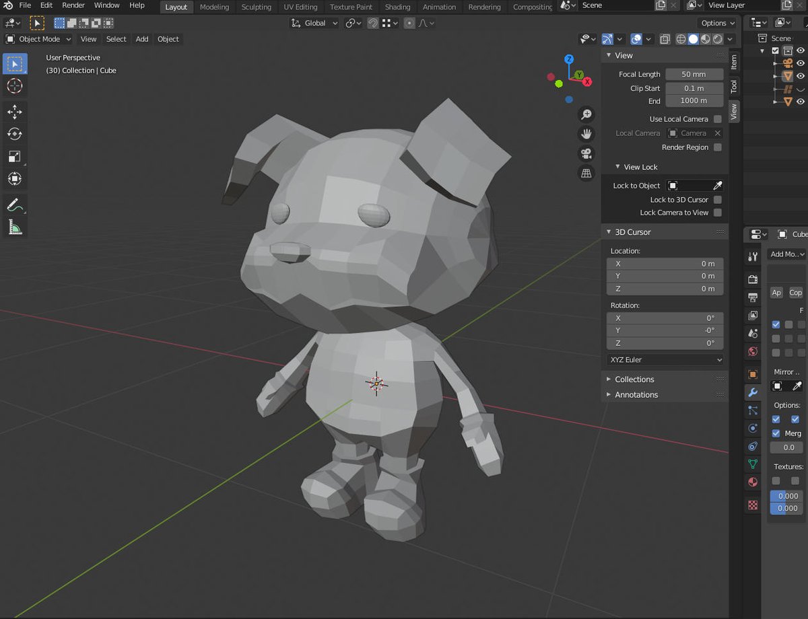Open the XYZ Euler rotation mode dropdown
This screenshot has height=619, width=808.
click(x=665, y=360)
